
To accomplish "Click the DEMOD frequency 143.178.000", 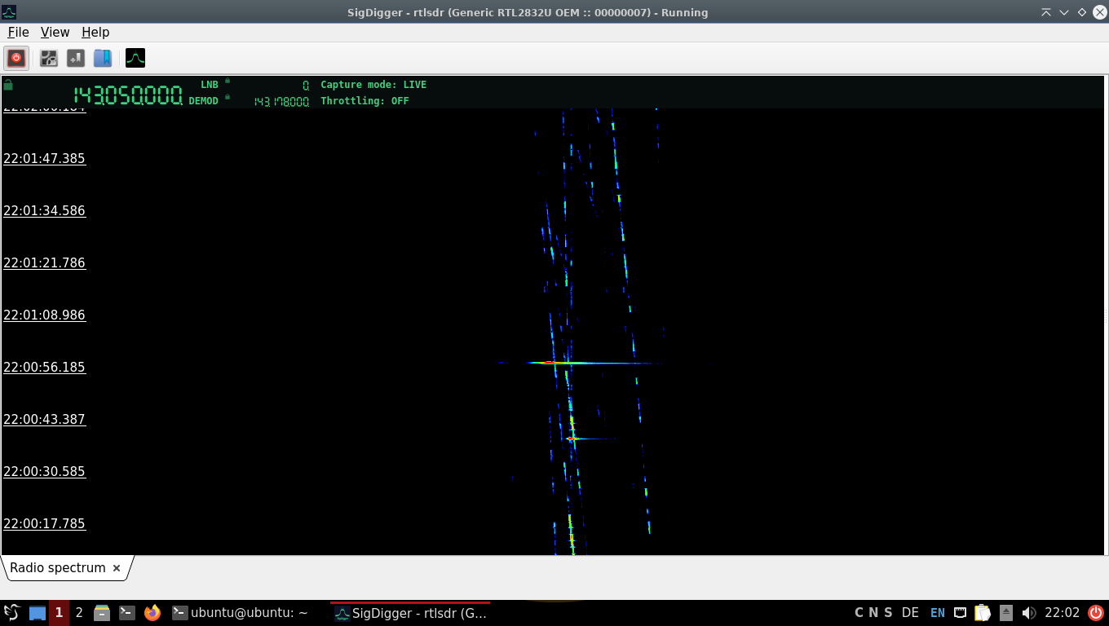I will (281, 102).
